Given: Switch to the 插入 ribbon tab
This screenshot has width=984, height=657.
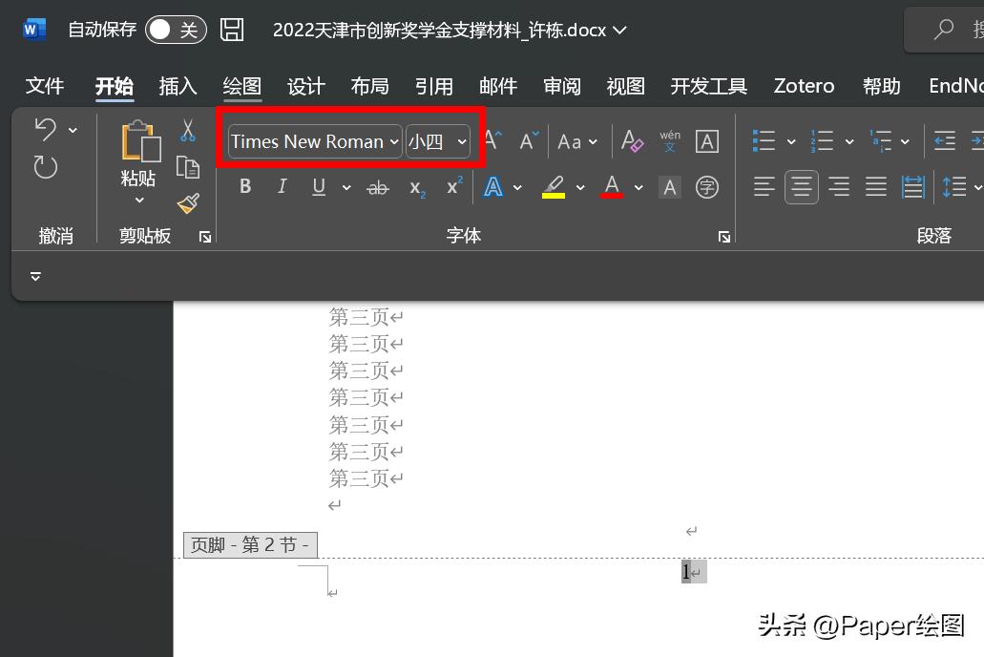Looking at the screenshot, I should point(178,86).
